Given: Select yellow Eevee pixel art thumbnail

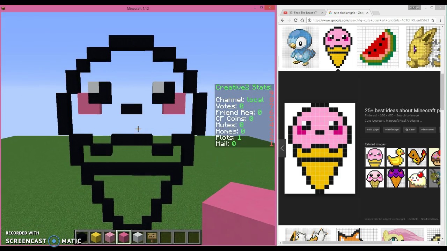Looking at the screenshot, I should click(x=423, y=47).
